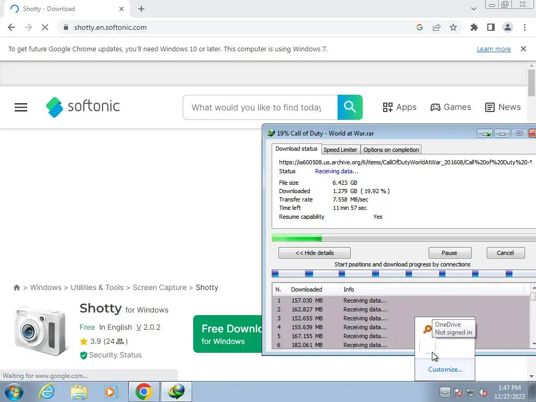Show hidden tray icons arrow

tap(444, 392)
